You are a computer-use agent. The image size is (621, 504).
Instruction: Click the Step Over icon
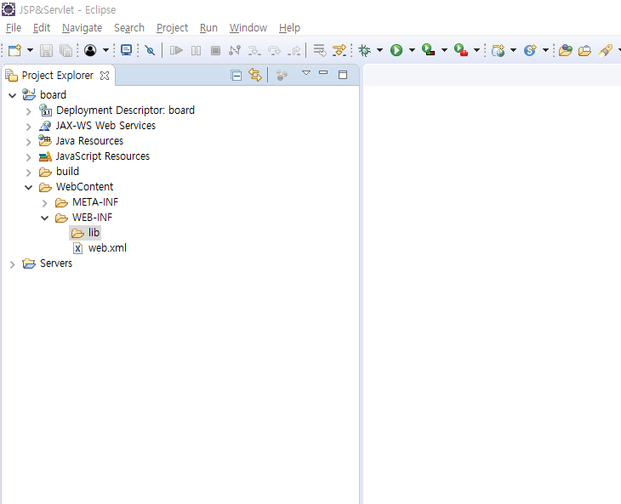274,50
